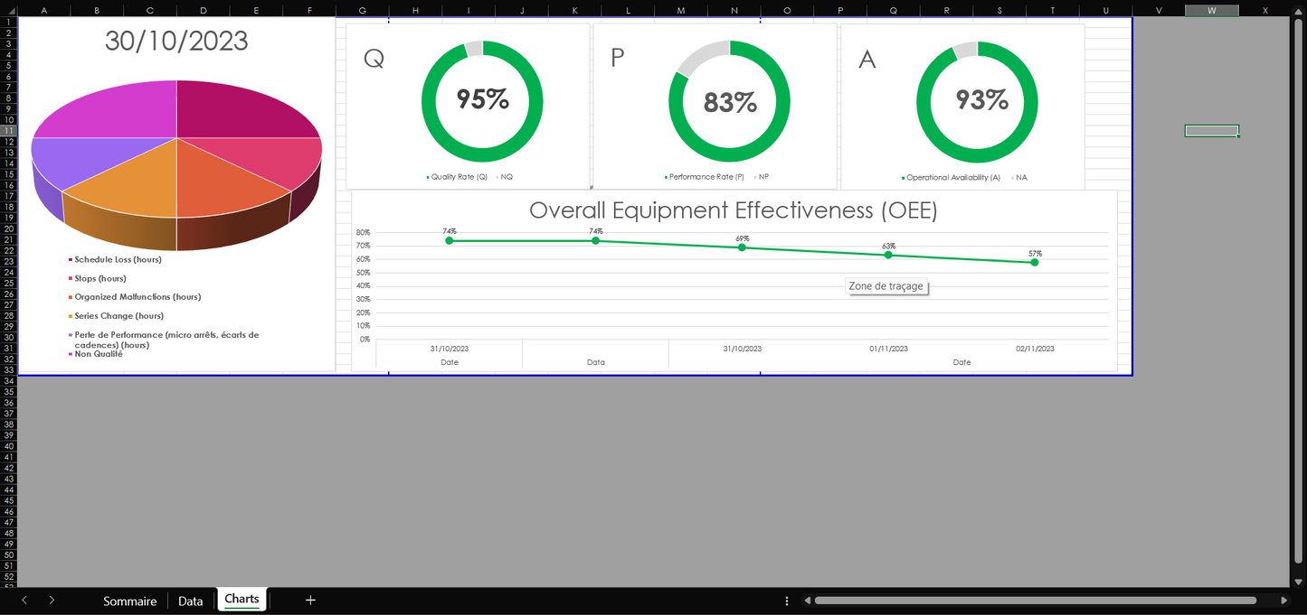
Task: Open the Data sheet tab
Action: click(x=190, y=601)
